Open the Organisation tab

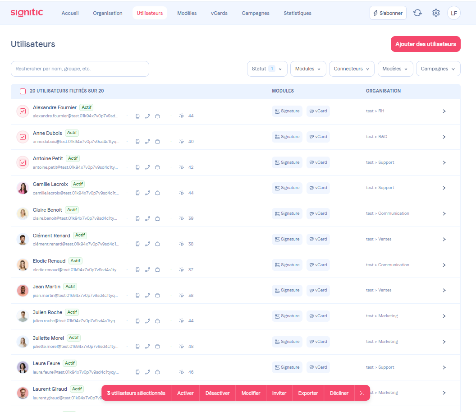pos(108,13)
